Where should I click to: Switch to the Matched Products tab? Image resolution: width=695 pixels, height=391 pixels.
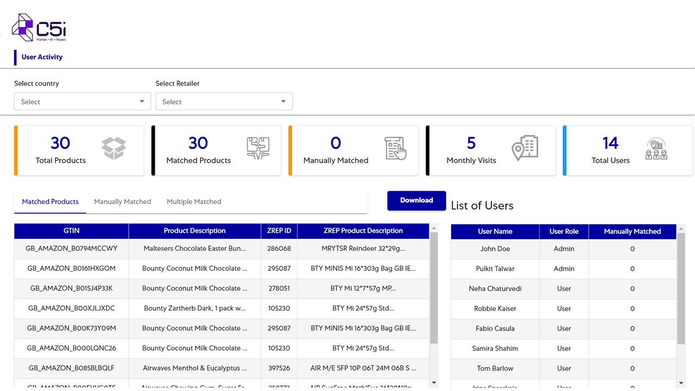[x=50, y=201]
